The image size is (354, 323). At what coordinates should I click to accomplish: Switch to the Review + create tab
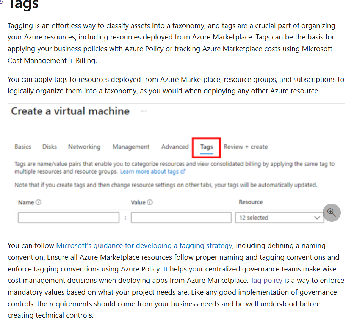coord(246,147)
